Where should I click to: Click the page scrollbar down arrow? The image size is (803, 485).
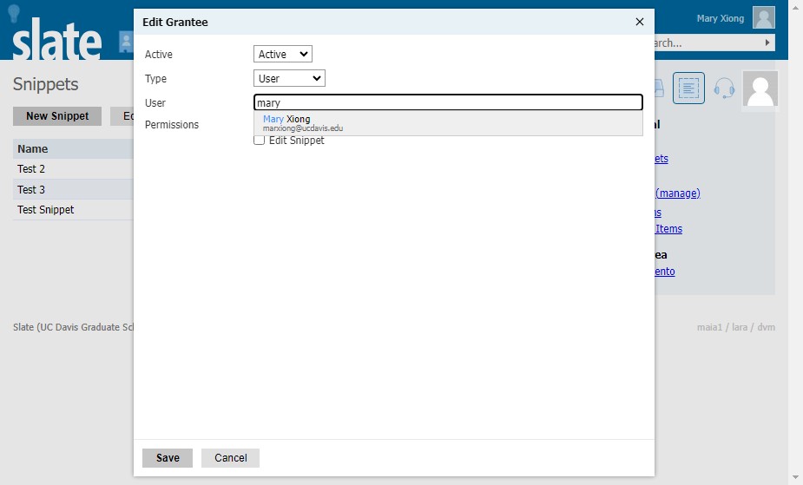click(795, 478)
